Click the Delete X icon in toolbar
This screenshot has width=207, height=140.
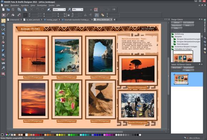[31, 10]
